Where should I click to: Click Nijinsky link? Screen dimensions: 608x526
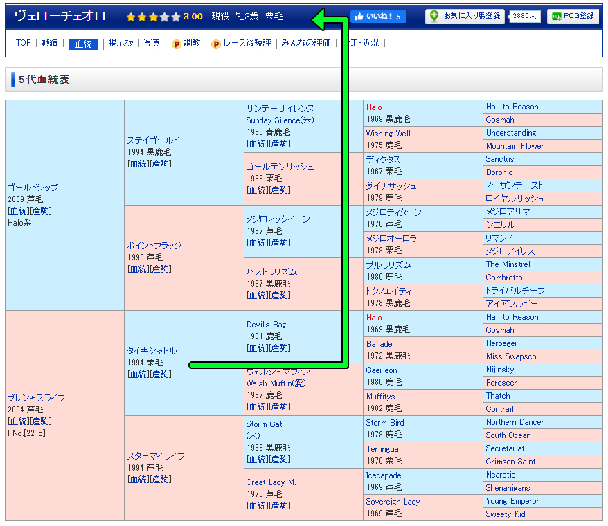[499, 370]
